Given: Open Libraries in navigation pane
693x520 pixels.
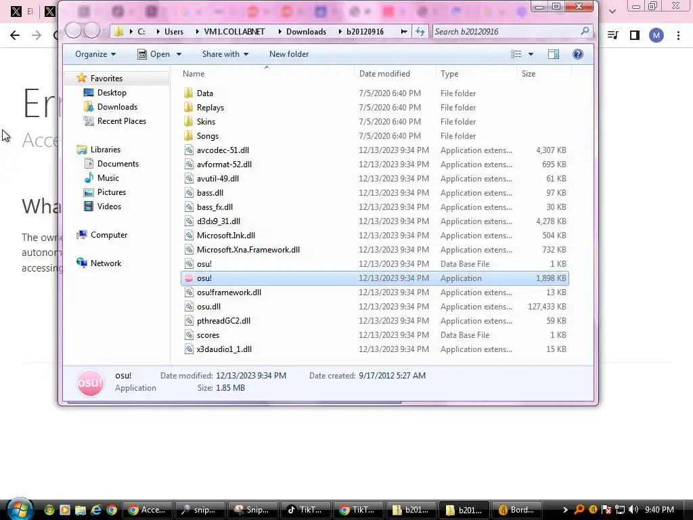Looking at the screenshot, I should click(105, 150).
